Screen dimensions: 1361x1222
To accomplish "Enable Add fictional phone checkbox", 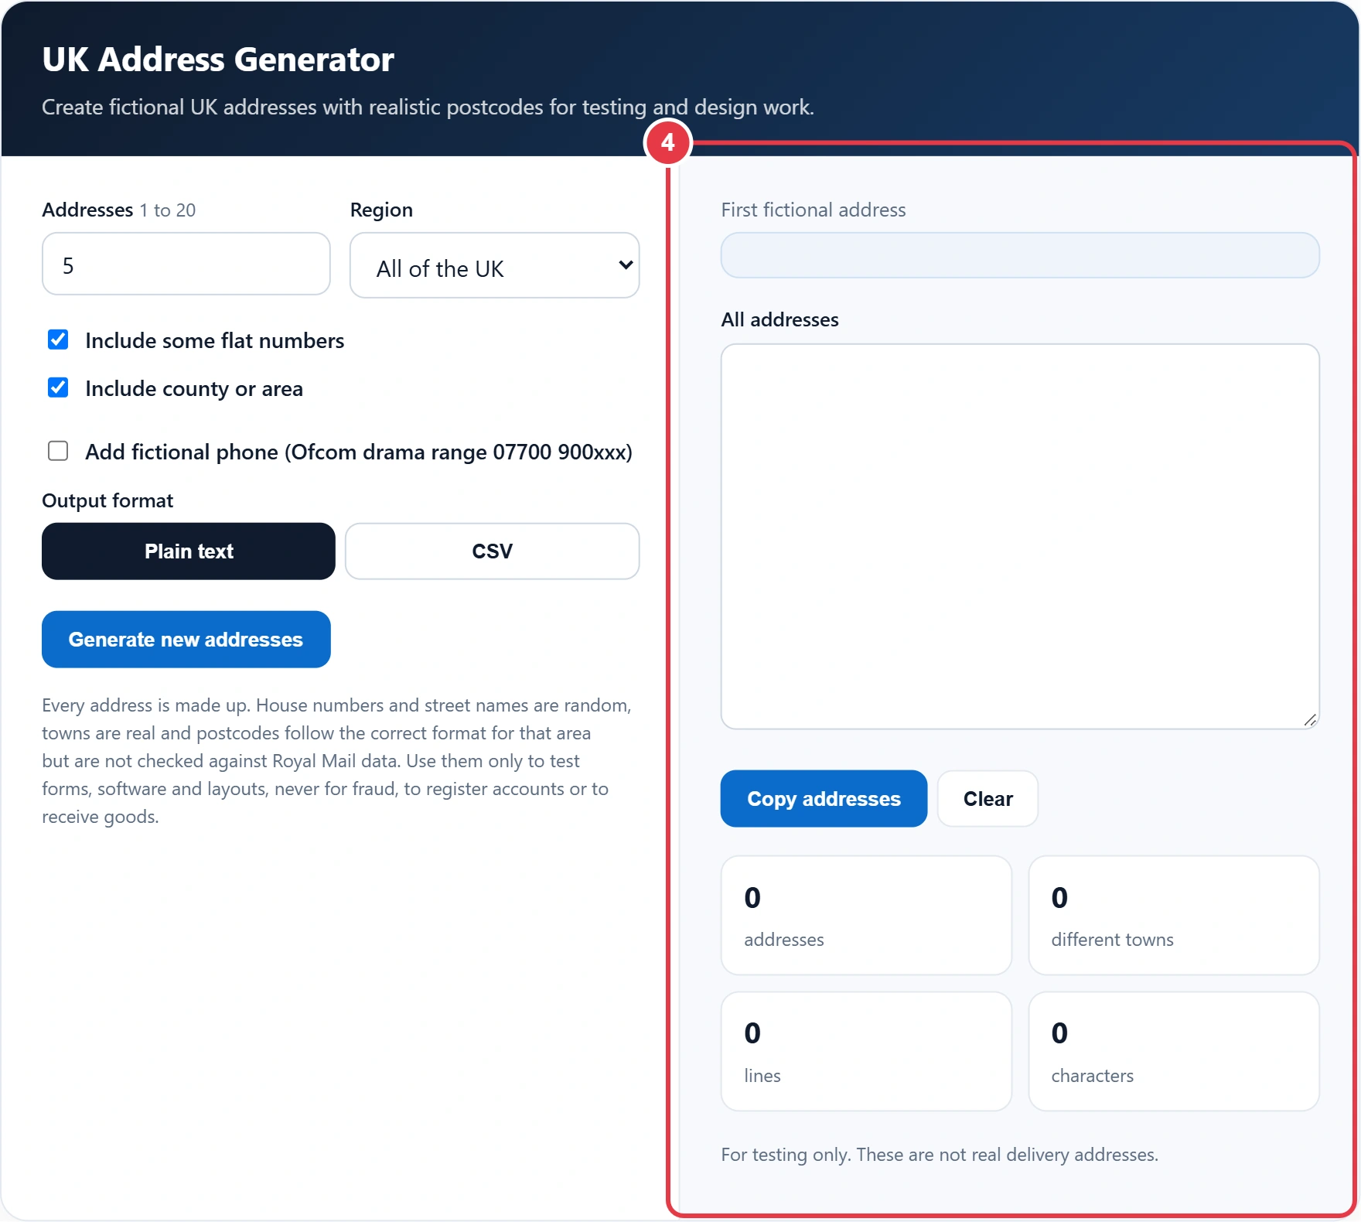I will 58,451.
